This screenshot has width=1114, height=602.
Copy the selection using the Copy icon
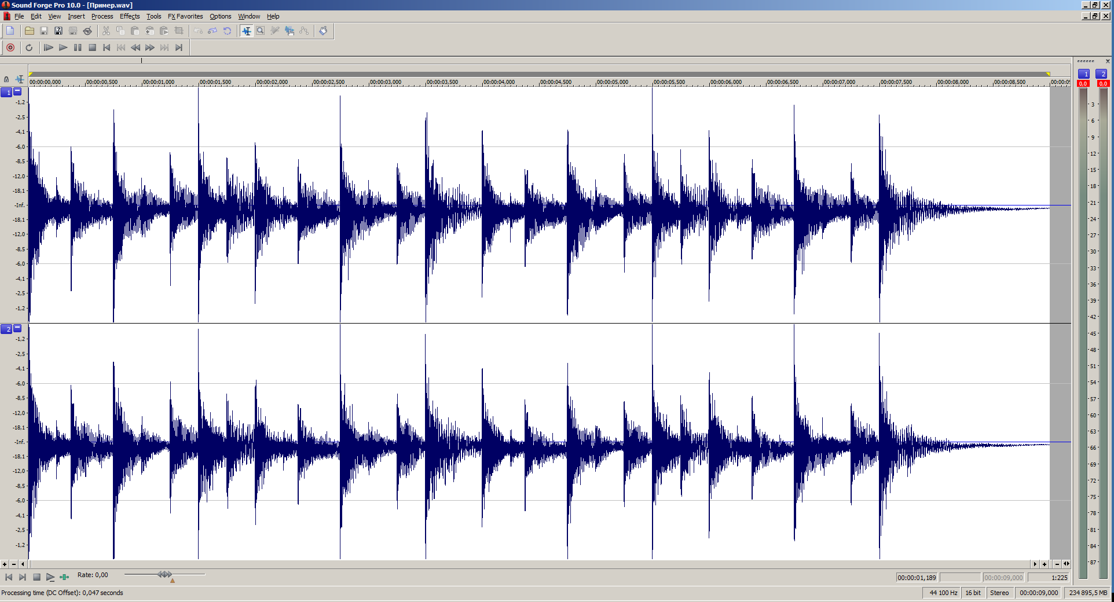pos(120,31)
